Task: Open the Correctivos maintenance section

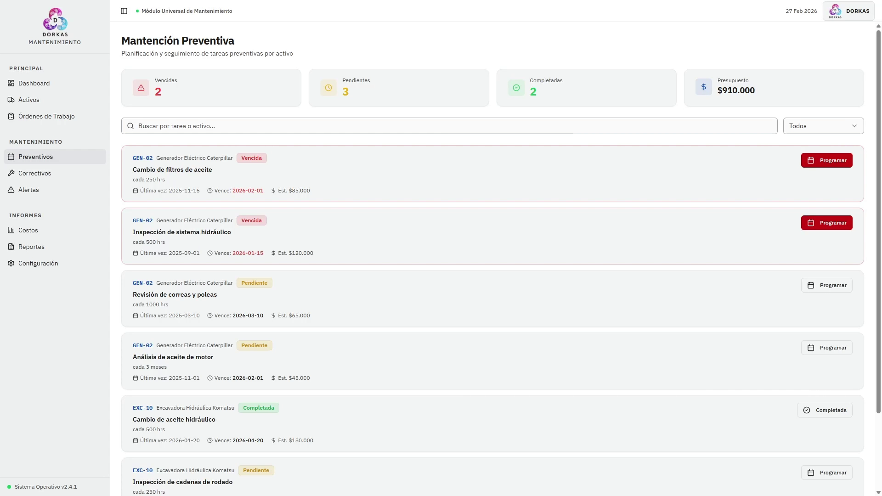Action: [x=34, y=173]
